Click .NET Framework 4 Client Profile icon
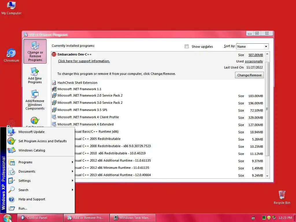The height and width of the screenshot is (222, 296). [x=54, y=117]
